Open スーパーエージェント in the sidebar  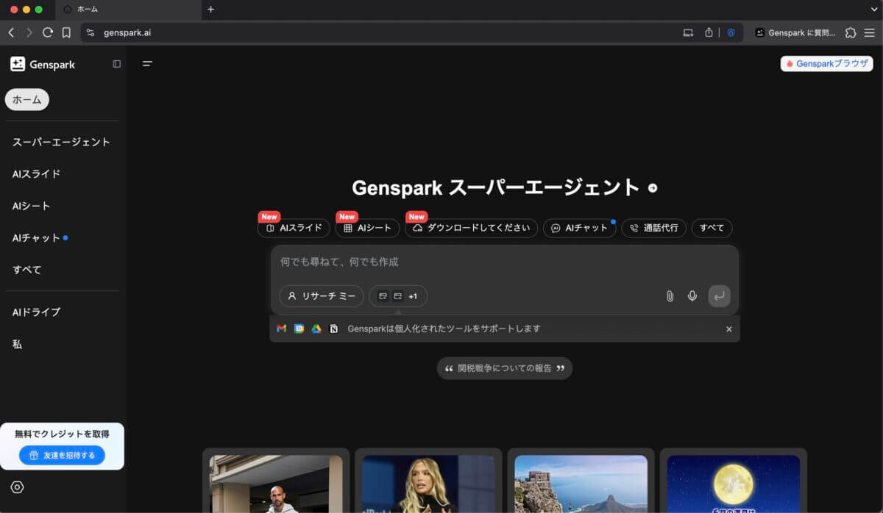61,142
